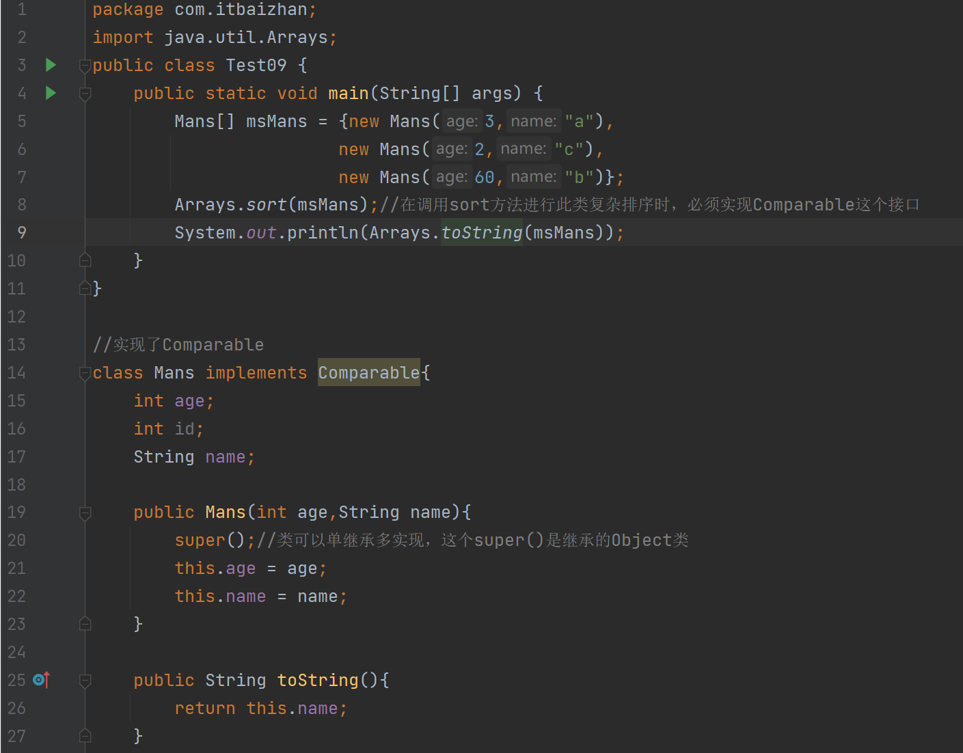Click the sort method call on line 8

(267, 204)
